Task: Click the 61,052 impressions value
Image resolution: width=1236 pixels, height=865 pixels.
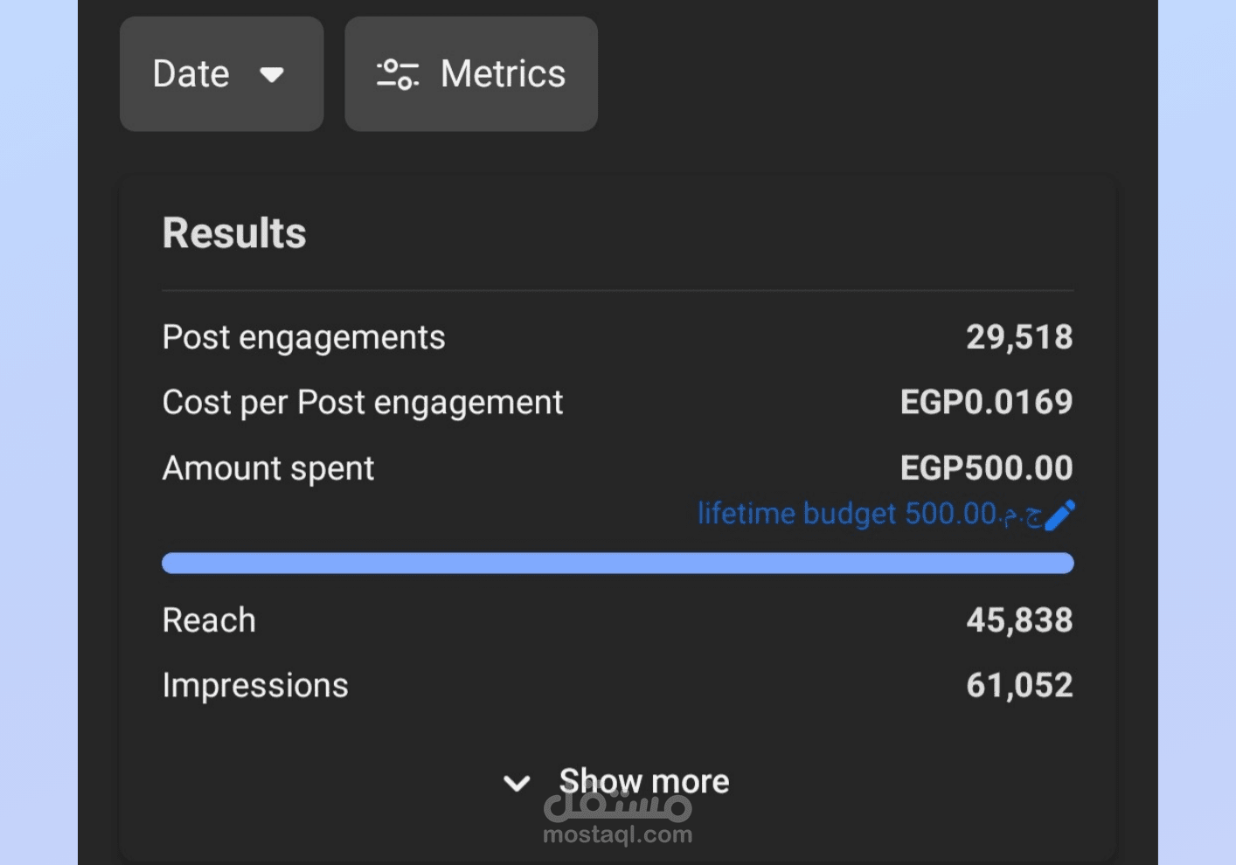Action: pos(1018,686)
